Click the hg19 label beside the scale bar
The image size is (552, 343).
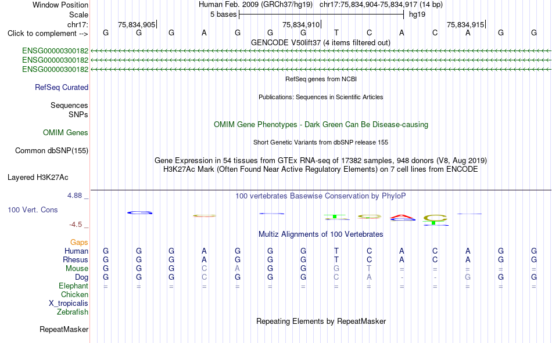(417, 15)
